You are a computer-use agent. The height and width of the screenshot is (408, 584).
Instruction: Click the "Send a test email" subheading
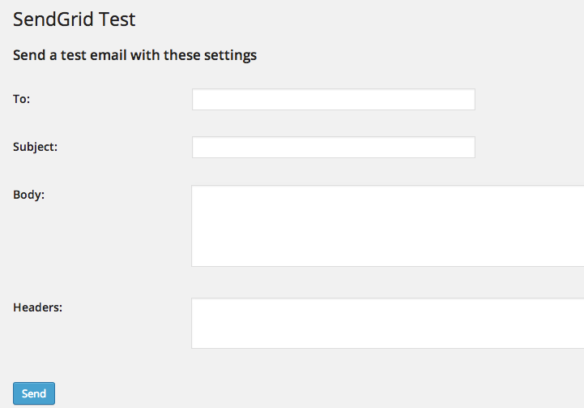coord(135,56)
